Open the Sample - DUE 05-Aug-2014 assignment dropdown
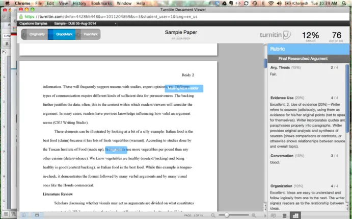Image resolution: width=352 pixels, height=219 pixels. click(85, 23)
